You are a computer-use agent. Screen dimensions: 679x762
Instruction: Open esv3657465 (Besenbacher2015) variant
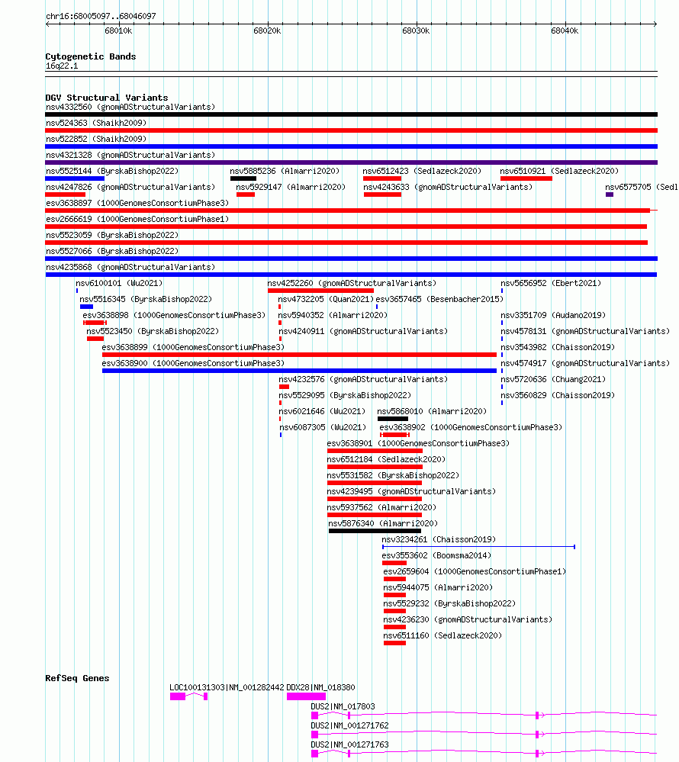tap(440, 299)
